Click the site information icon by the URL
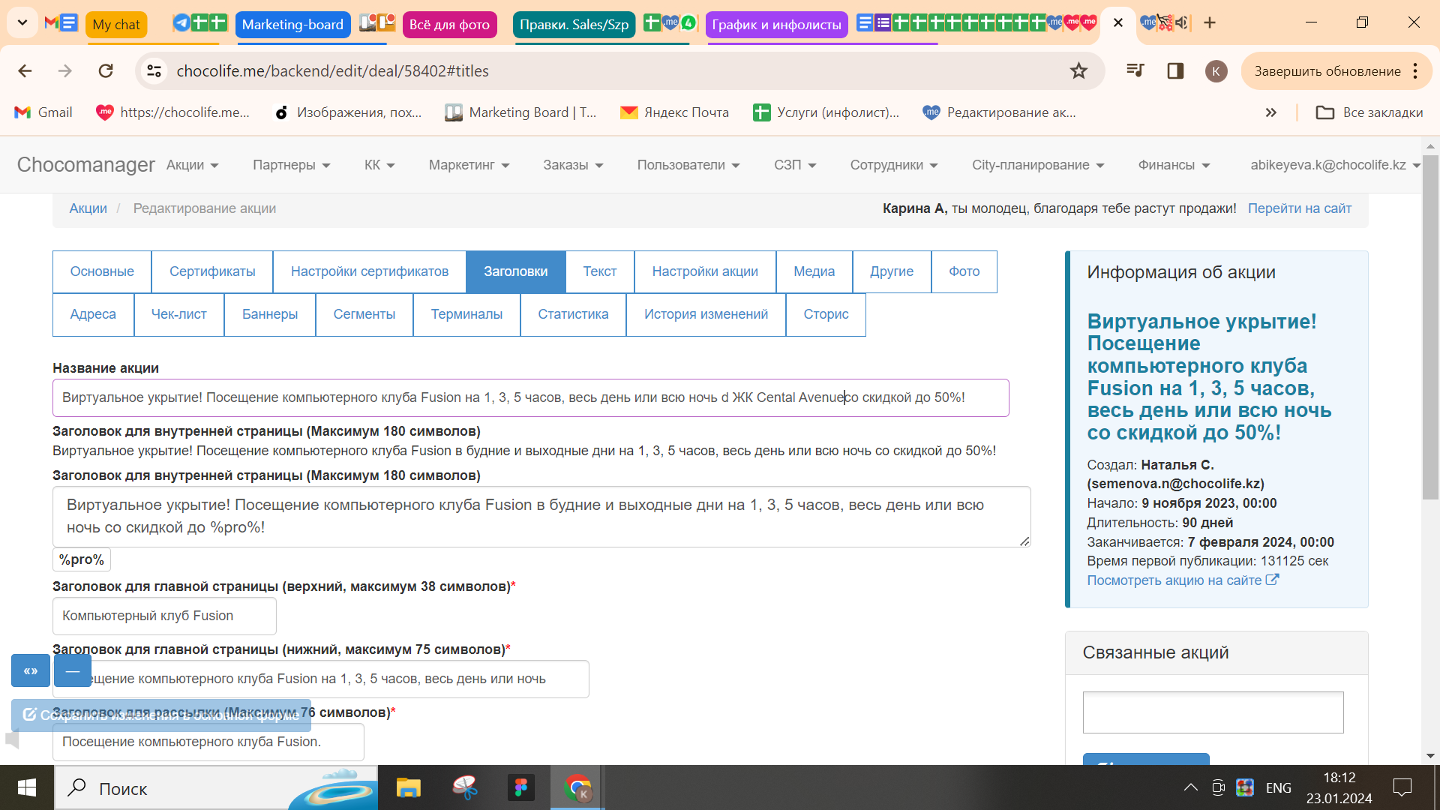1440x810 pixels. click(x=154, y=70)
